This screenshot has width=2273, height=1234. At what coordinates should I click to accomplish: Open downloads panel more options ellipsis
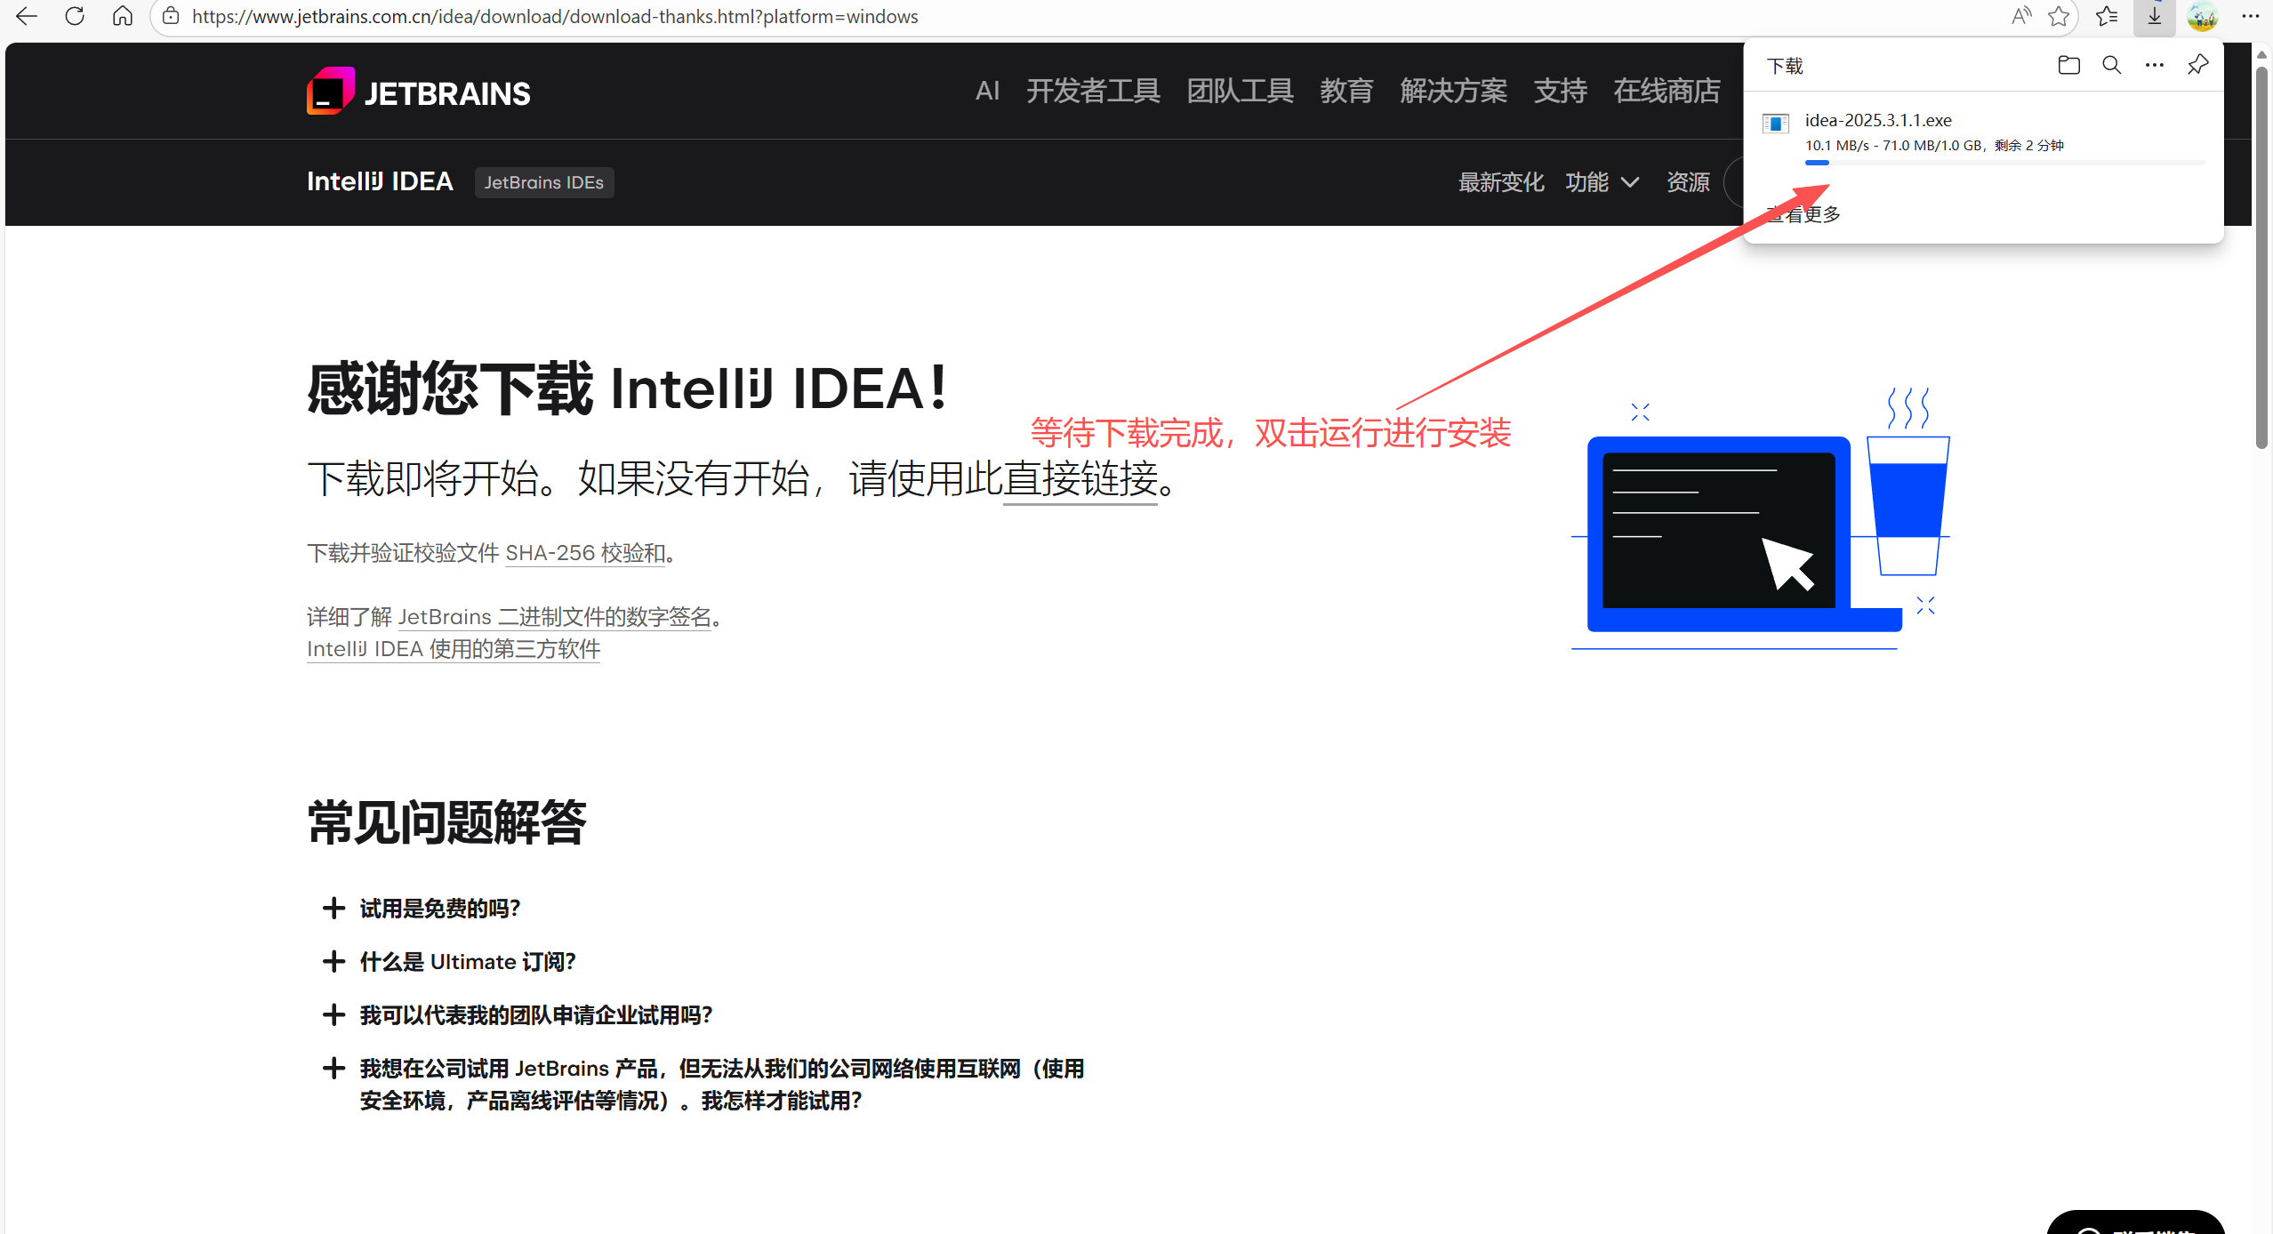pos(2154,65)
